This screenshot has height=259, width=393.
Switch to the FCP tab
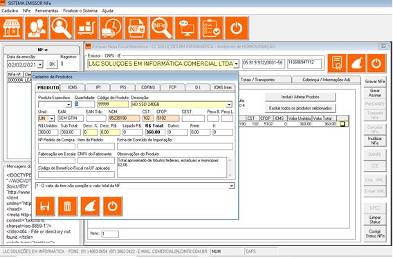click(x=173, y=87)
